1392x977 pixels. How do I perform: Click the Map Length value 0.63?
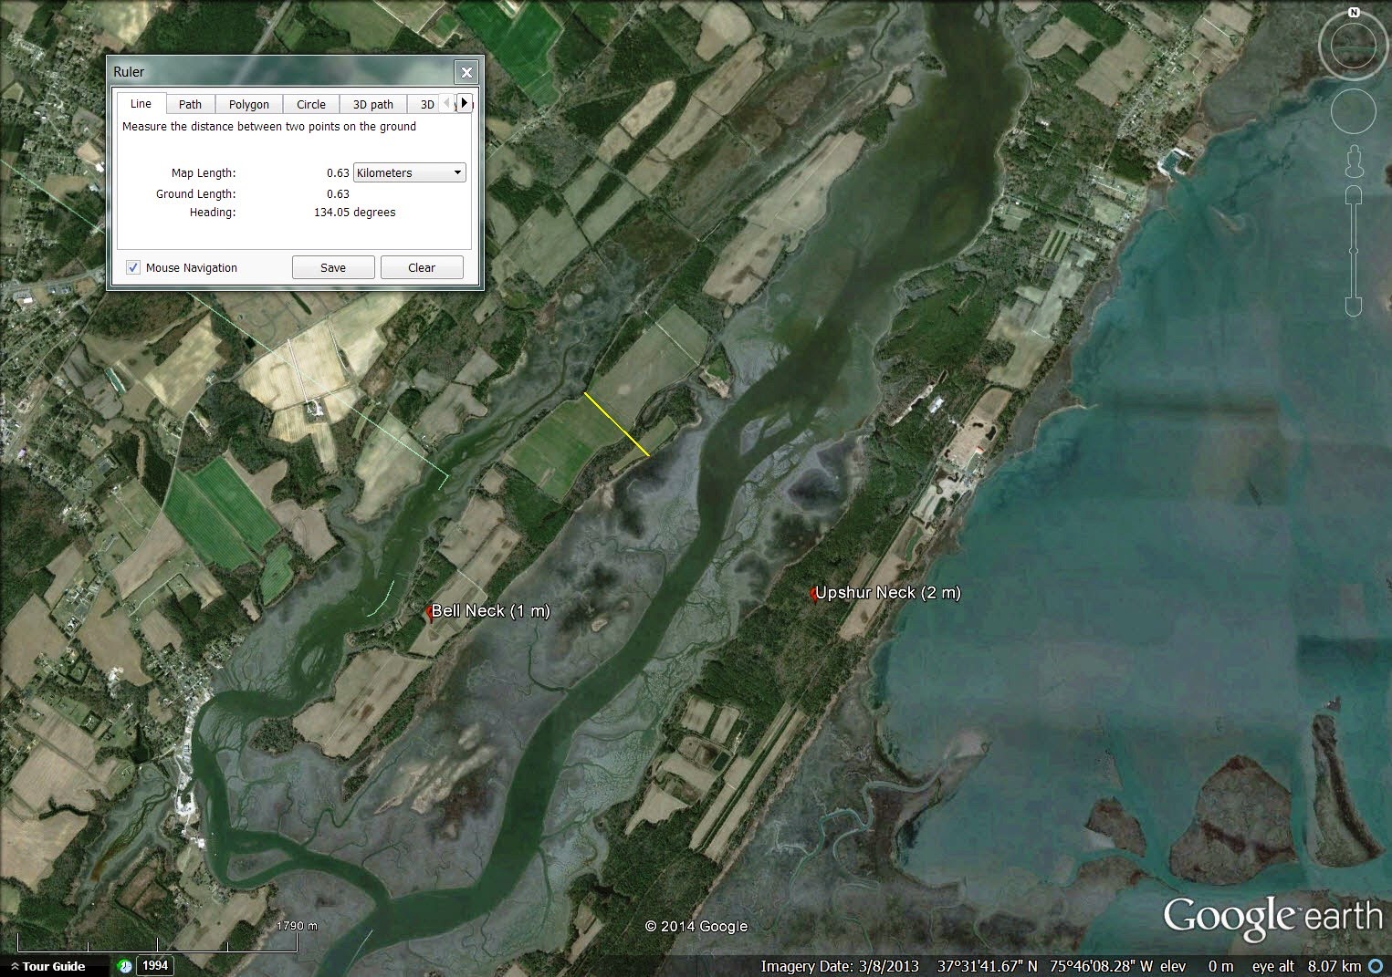tap(338, 172)
